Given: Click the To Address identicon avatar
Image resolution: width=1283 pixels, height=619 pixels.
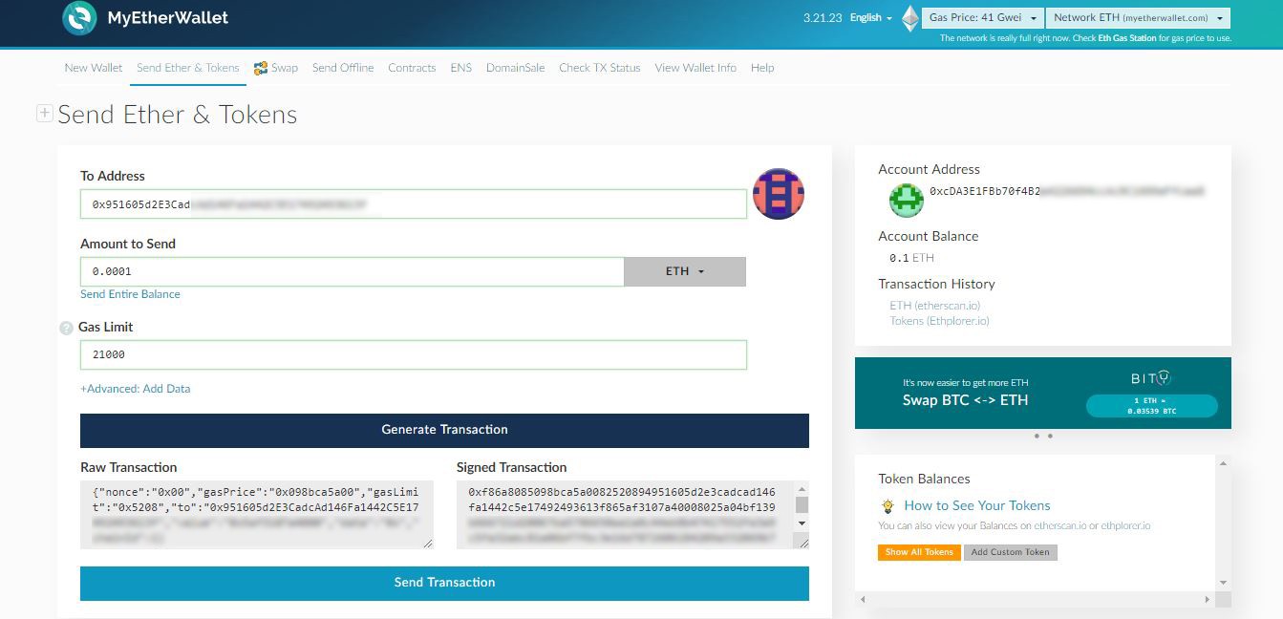Looking at the screenshot, I should click(778, 194).
